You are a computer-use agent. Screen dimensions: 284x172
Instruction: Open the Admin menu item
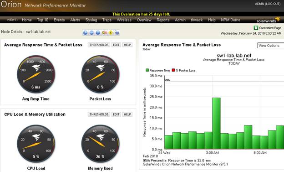pyautogui.click(x=180, y=20)
